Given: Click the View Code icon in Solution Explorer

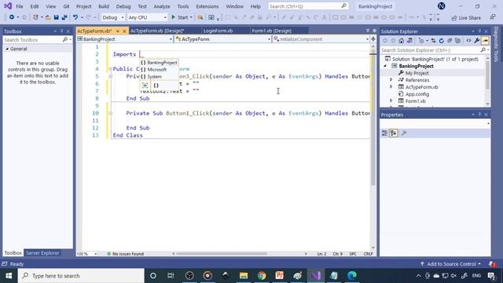Looking at the screenshot, I should [x=468, y=41].
